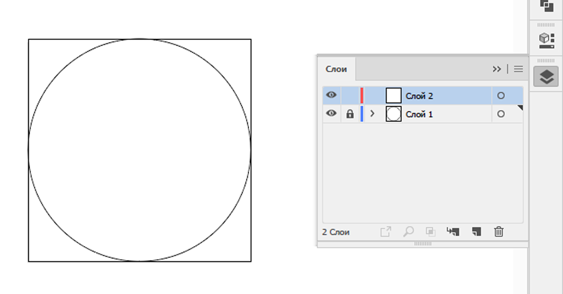The image size is (563, 294).
Task: Expand Слой 1 contents with the chevron
Action: pos(372,114)
